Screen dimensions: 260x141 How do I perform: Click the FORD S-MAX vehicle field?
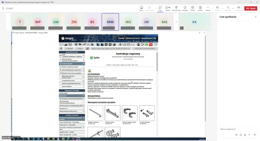pos(111,49)
